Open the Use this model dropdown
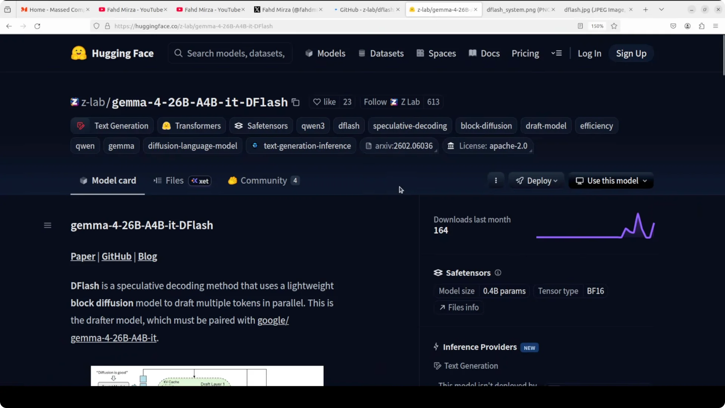The image size is (725, 408). click(x=611, y=181)
